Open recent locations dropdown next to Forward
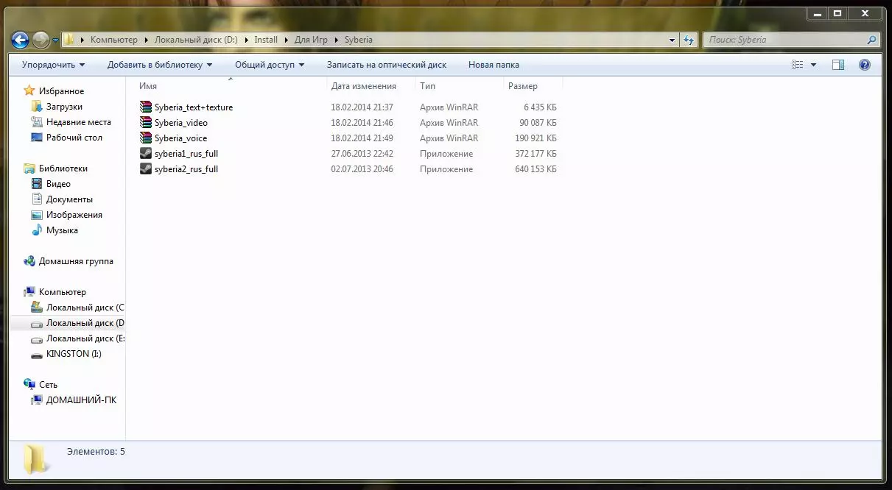This screenshot has height=490, width=892. (x=55, y=40)
